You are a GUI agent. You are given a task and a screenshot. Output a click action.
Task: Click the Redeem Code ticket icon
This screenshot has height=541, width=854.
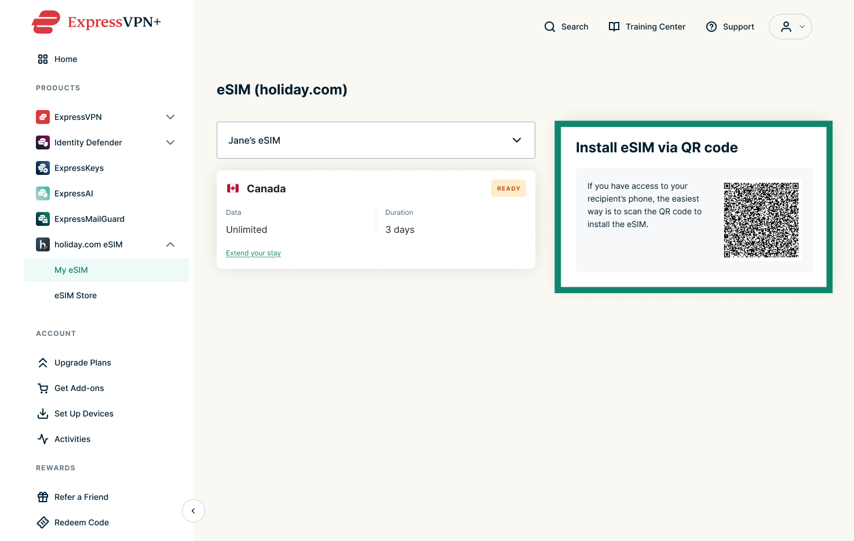(x=43, y=522)
